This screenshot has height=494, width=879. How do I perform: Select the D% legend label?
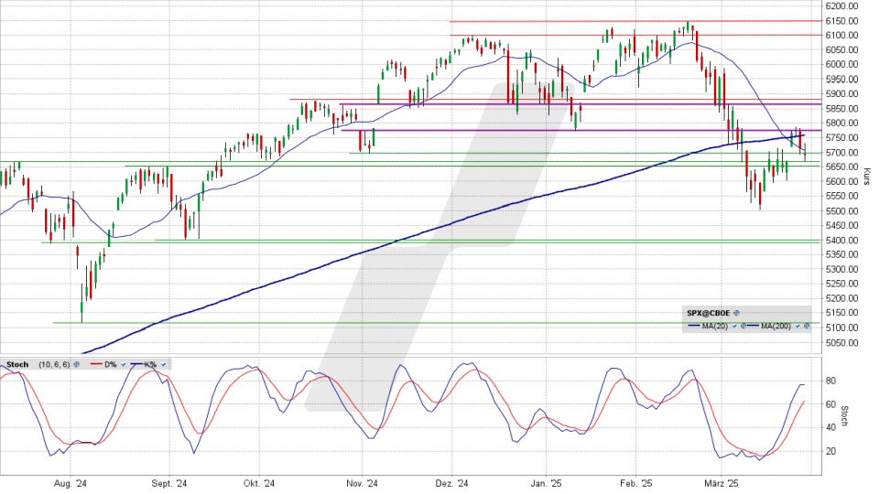click(x=111, y=365)
